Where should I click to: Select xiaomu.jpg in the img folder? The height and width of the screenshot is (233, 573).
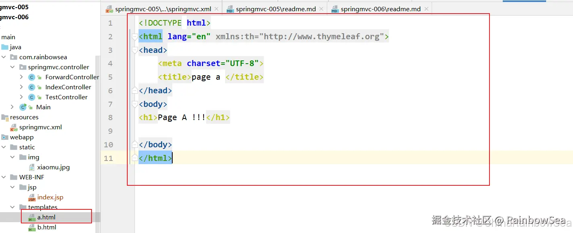coord(53,167)
